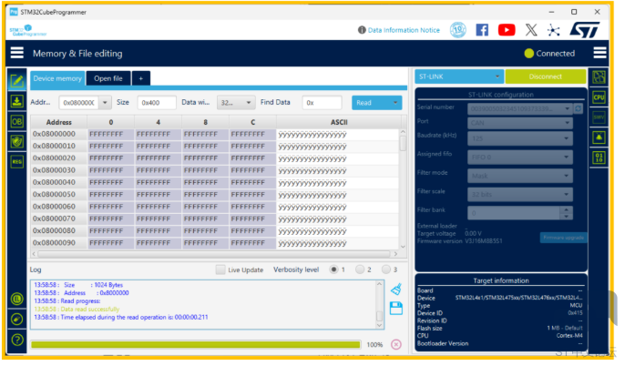Open the Assigned fifo dropdown
Viewport: 625px width, 366px height.
click(520, 157)
